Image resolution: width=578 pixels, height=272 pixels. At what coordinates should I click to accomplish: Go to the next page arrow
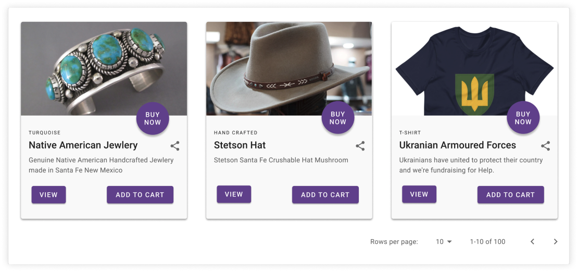click(x=556, y=242)
